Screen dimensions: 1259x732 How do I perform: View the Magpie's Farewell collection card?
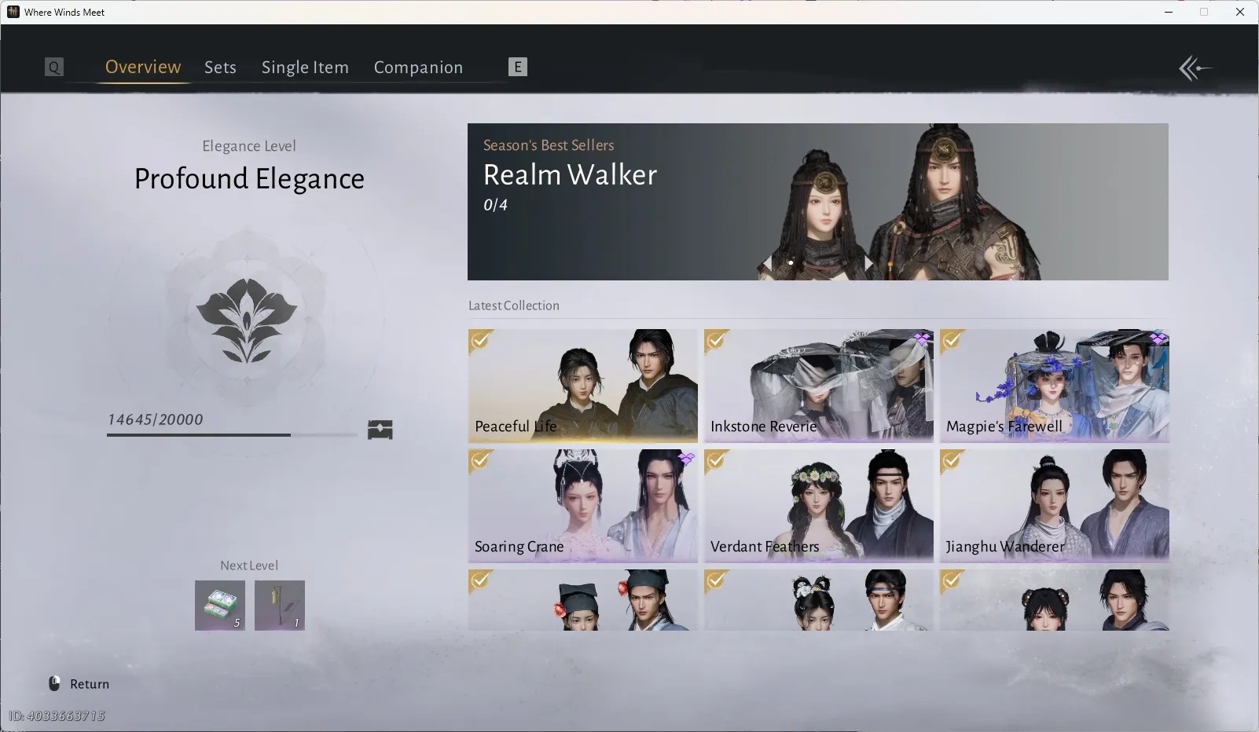coord(1055,386)
